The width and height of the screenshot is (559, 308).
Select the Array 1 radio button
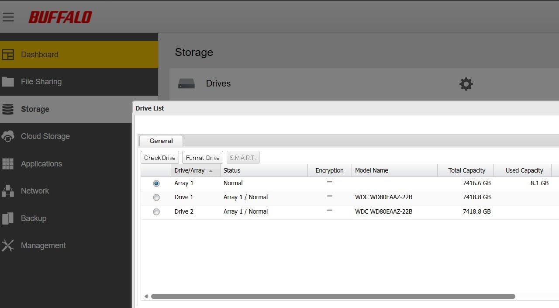coord(156,183)
